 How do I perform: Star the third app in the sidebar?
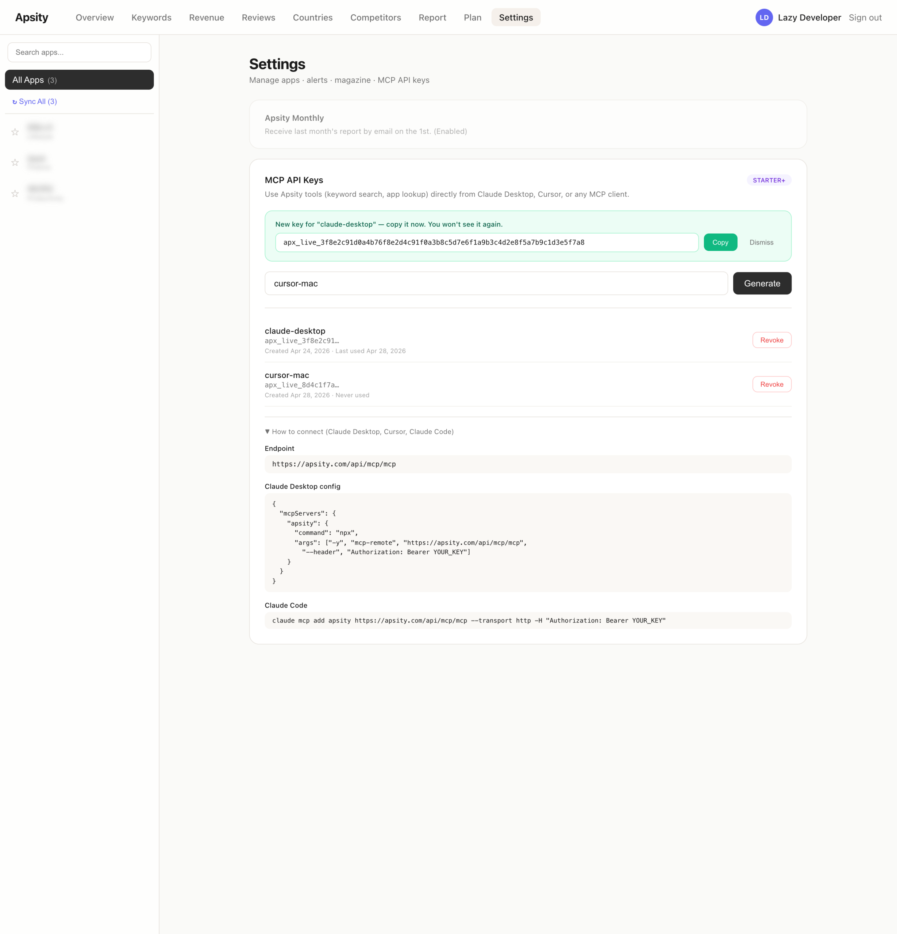tap(15, 193)
